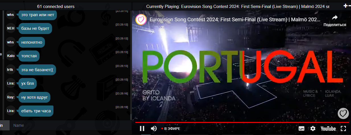Share the video with Поделиться arrow
Viewport: 351px width, 135px height.
pos(335,21)
